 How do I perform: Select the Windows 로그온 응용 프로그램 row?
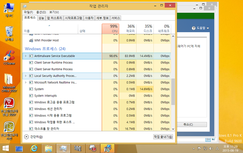(x=97, y=102)
